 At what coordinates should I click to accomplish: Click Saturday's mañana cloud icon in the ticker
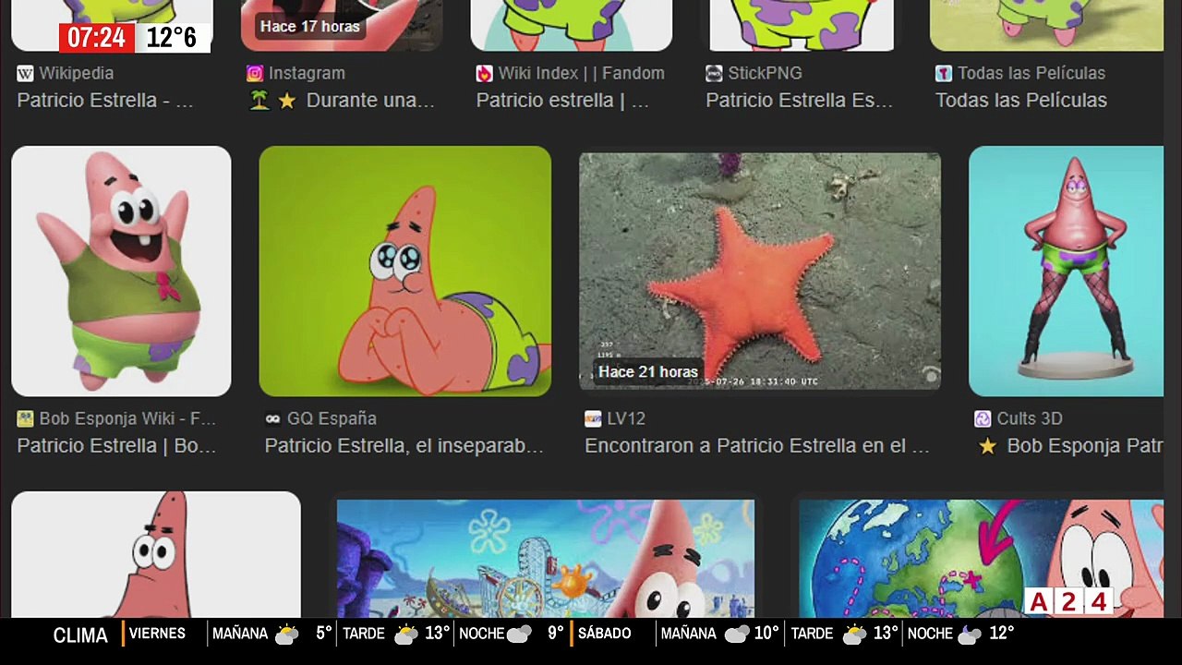coord(737,634)
